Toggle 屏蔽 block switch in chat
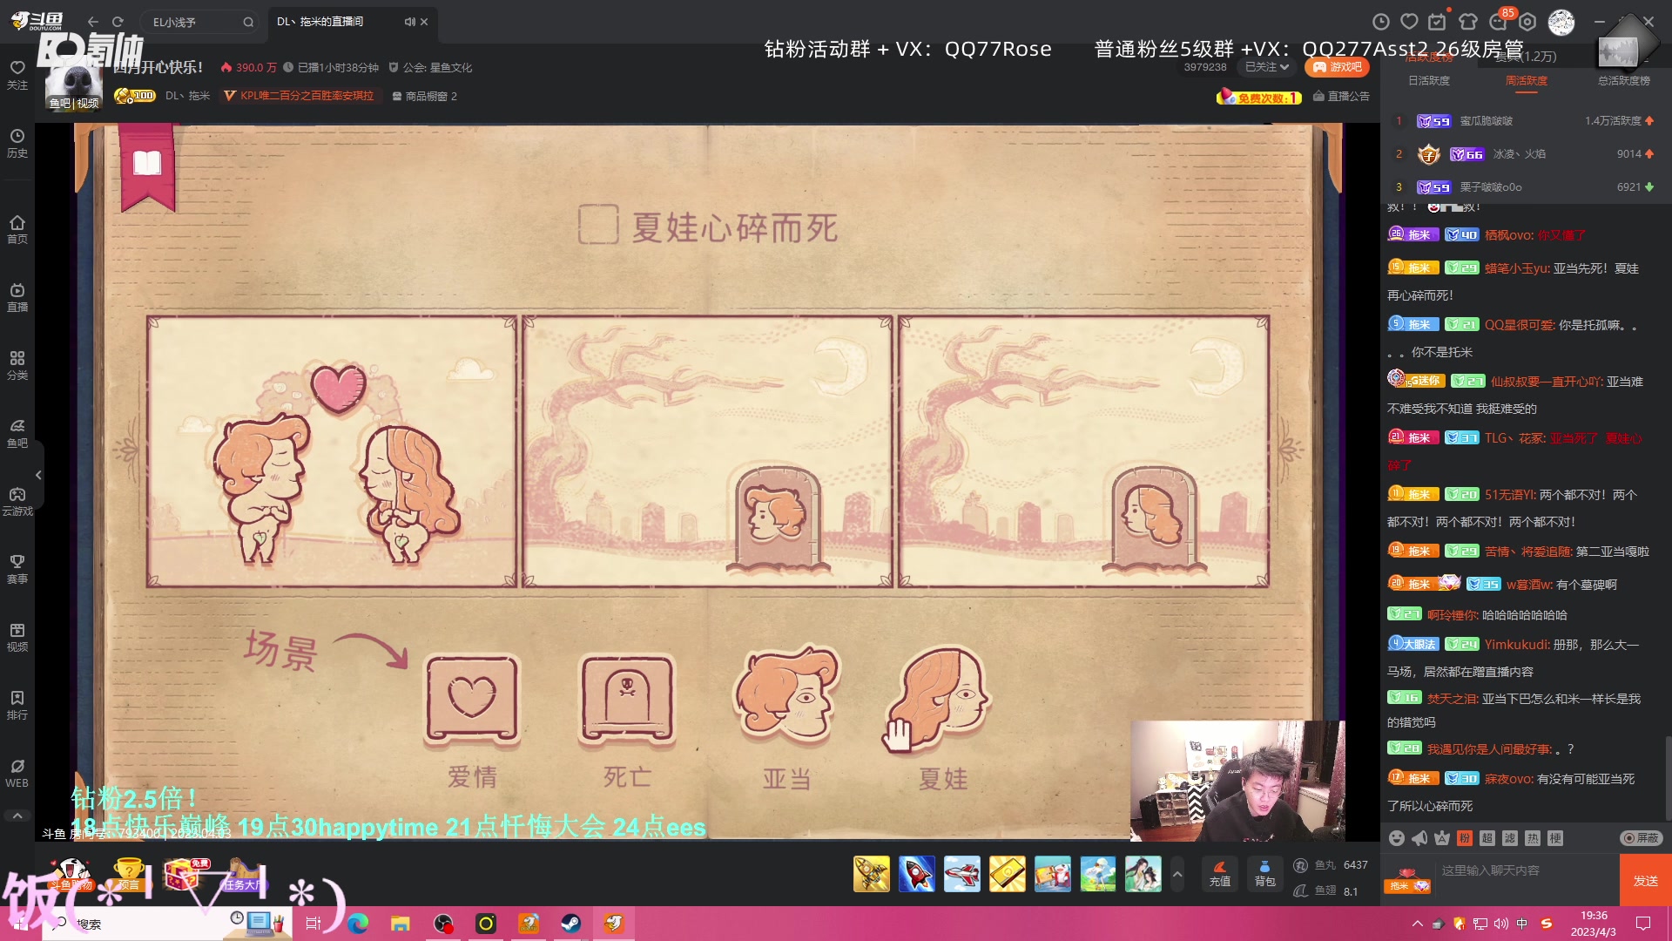 (1641, 837)
